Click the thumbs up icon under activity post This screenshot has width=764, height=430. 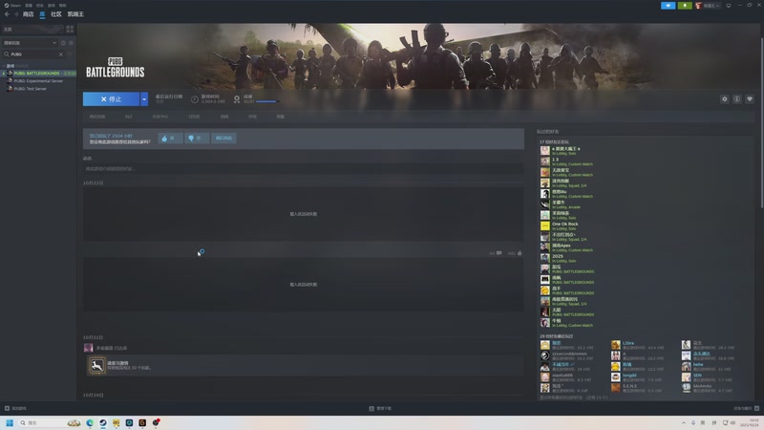coord(520,253)
